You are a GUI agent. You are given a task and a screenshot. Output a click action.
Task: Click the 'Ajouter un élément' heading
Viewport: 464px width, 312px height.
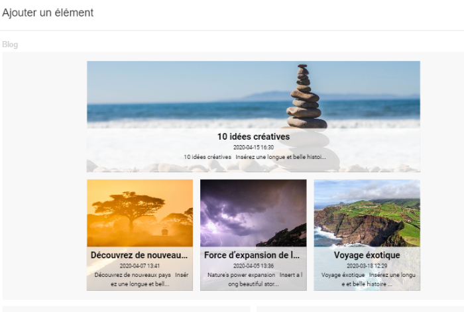coord(48,13)
